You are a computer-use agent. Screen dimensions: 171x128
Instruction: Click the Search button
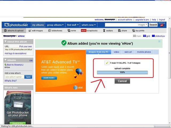tap(153, 25)
